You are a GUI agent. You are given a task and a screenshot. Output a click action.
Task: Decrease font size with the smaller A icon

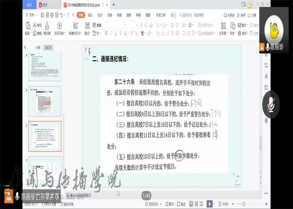pyautogui.click(x=146, y=25)
